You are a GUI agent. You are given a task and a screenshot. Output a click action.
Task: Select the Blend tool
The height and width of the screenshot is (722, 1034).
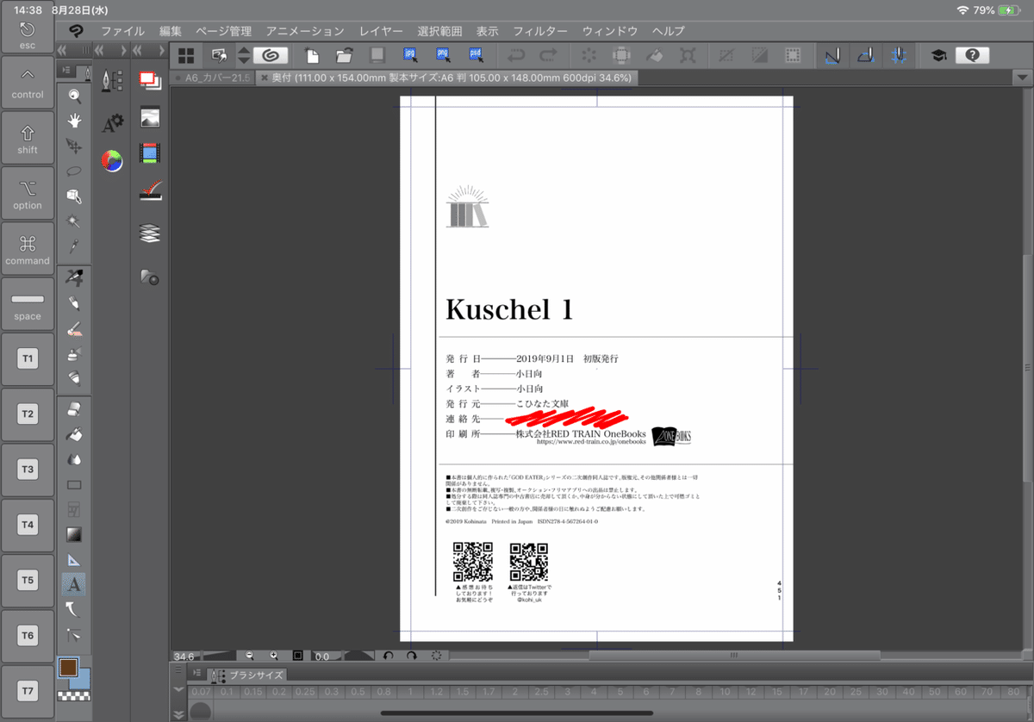pyautogui.click(x=75, y=459)
